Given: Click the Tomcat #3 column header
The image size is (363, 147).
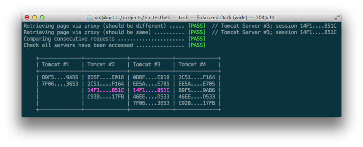Looking at the screenshot, I should (147, 64).
